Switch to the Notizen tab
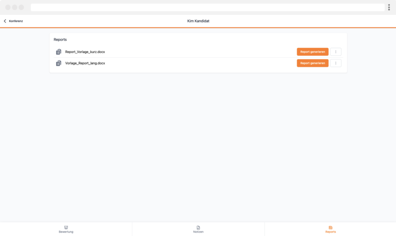Viewport: 396px width, 236px height. pos(198,229)
